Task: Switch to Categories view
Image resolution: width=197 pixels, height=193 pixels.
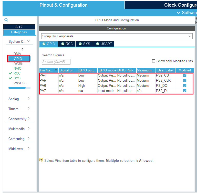Action: [19, 32]
